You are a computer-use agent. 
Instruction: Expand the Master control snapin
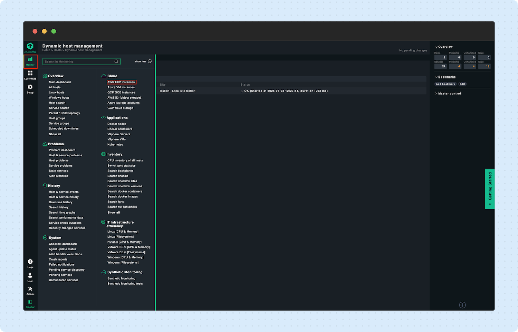coord(448,94)
